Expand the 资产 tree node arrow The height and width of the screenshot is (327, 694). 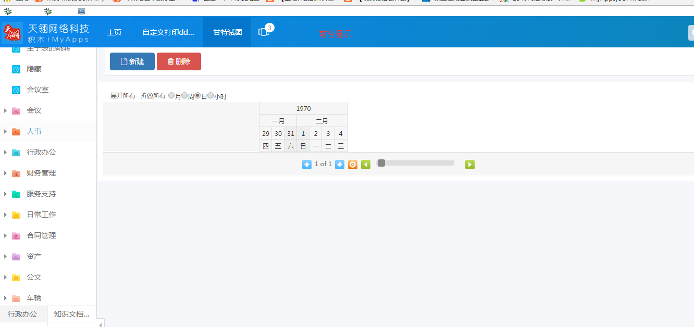5,256
